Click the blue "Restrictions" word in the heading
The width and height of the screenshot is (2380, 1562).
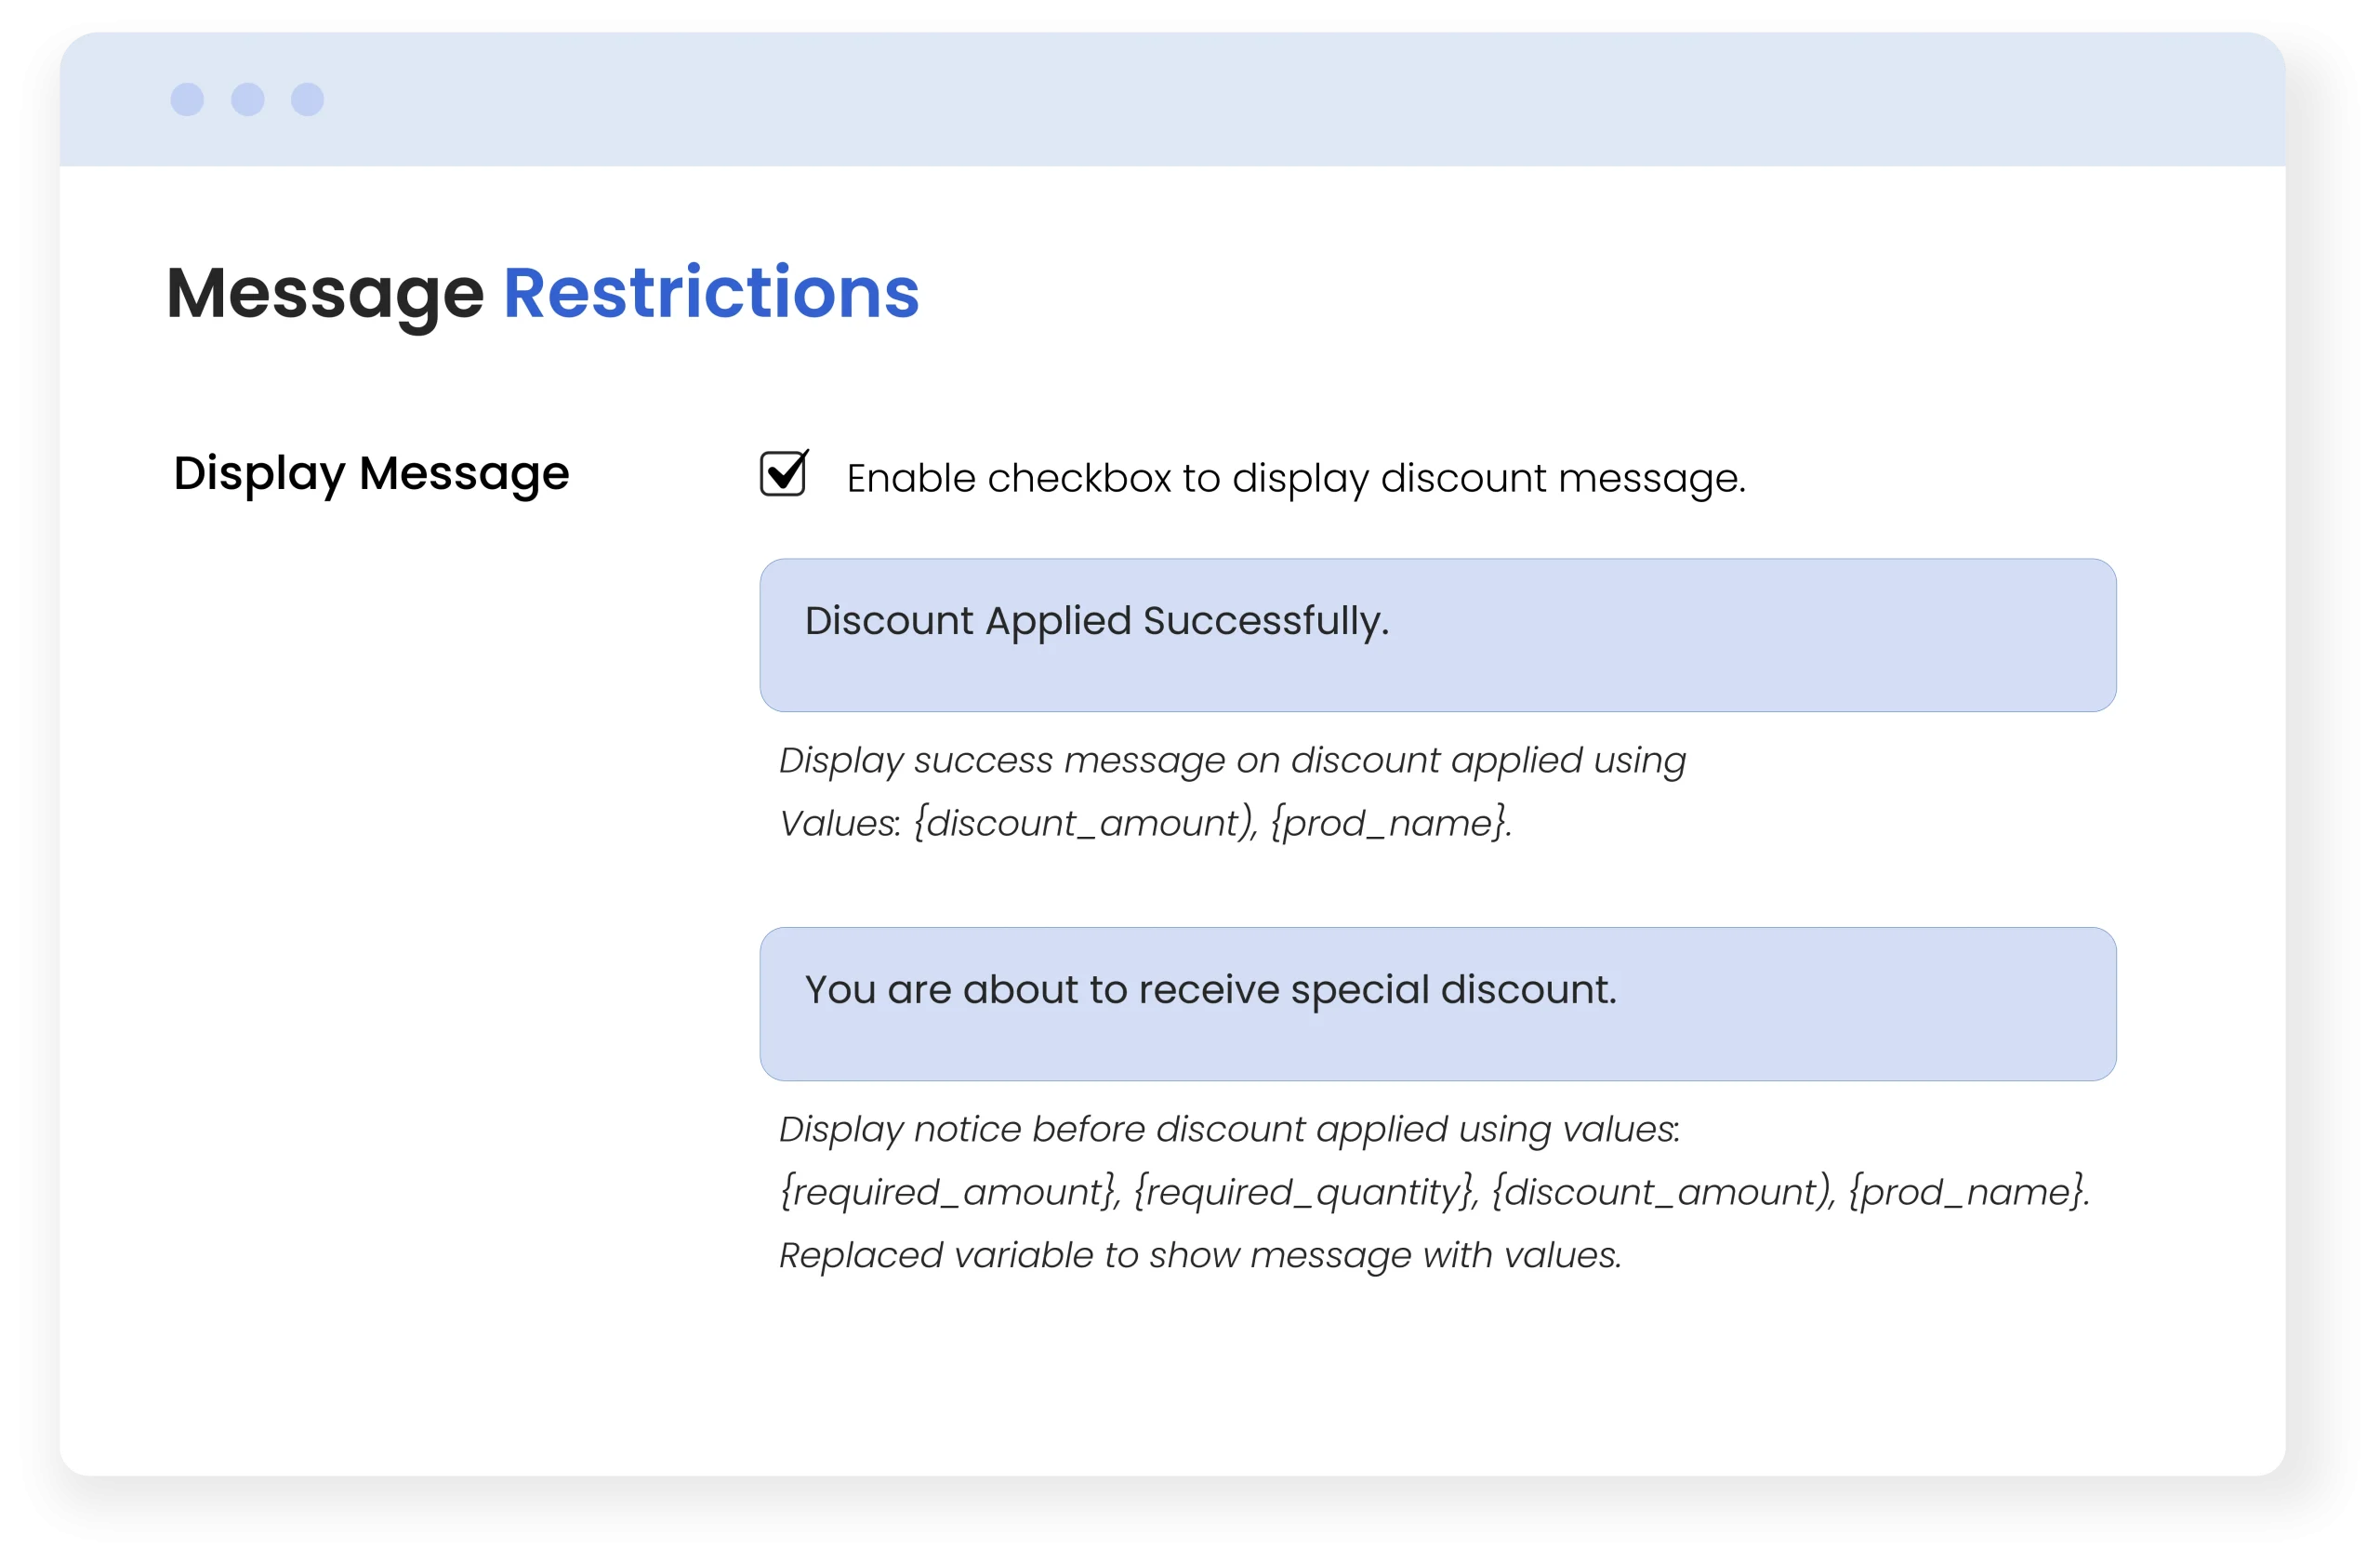710,293
